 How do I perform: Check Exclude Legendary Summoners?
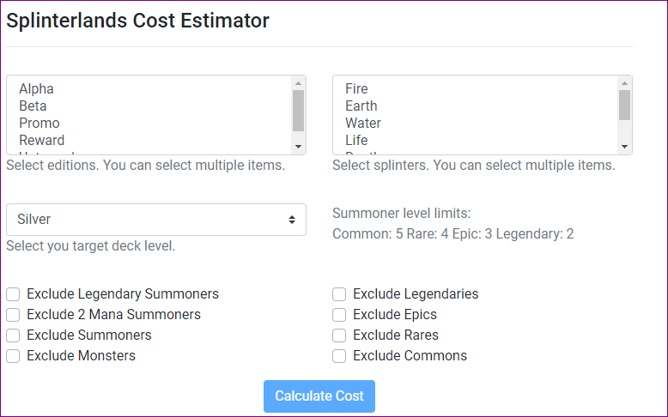pyautogui.click(x=13, y=294)
